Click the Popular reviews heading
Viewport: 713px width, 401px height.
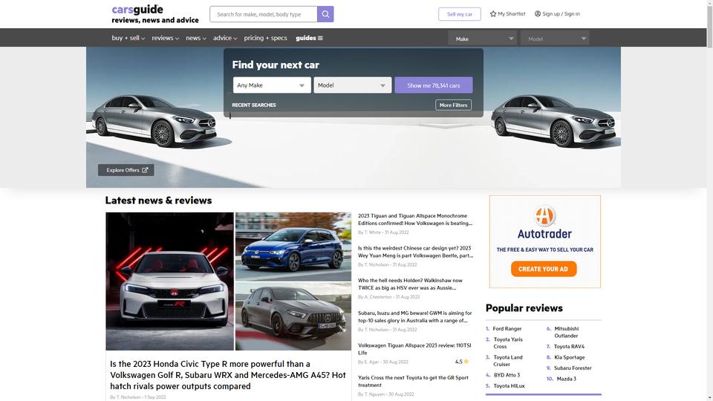524,308
